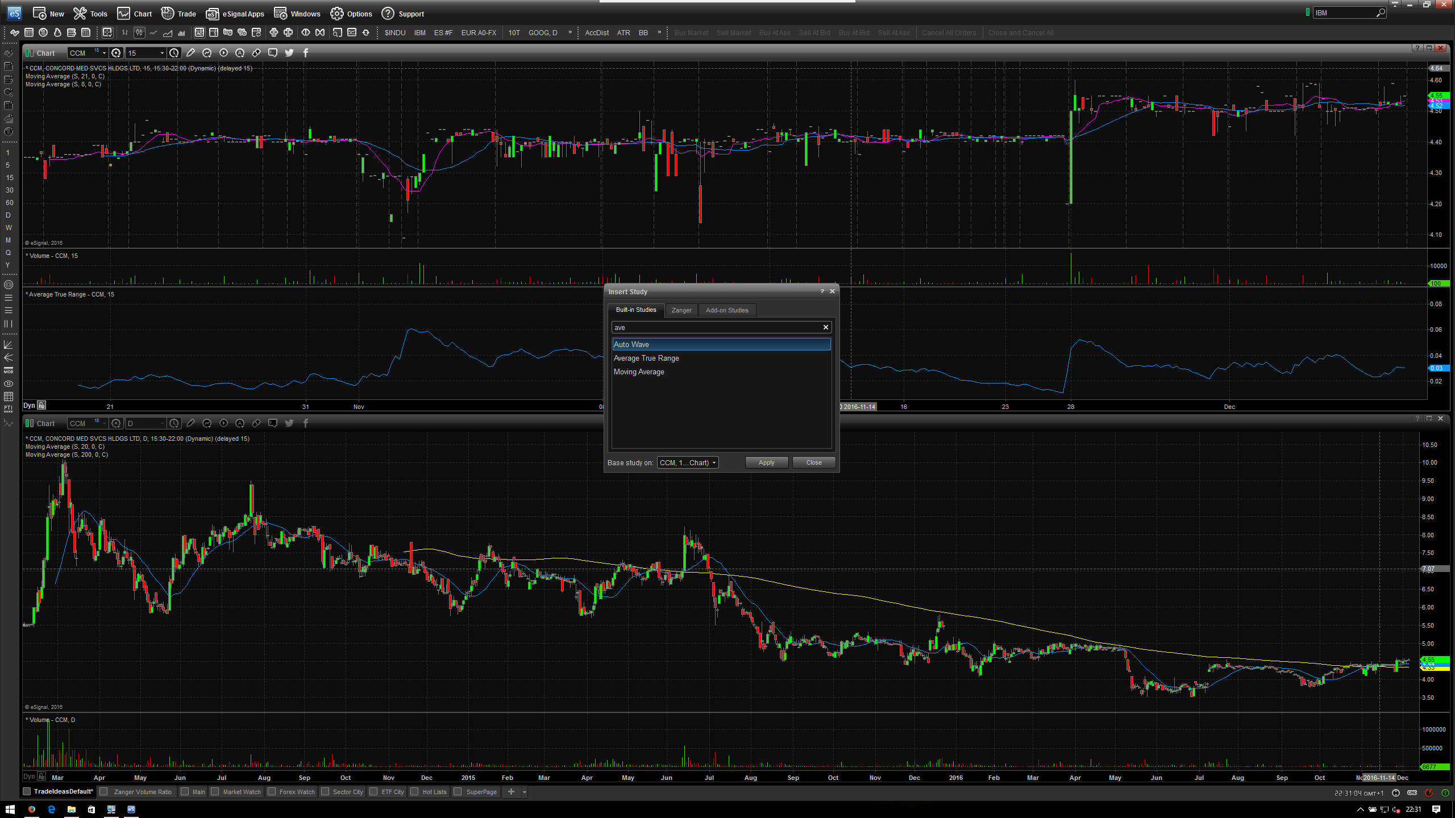Switch to the Add-on Studies tab
The image size is (1455, 818).
(726, 310)
